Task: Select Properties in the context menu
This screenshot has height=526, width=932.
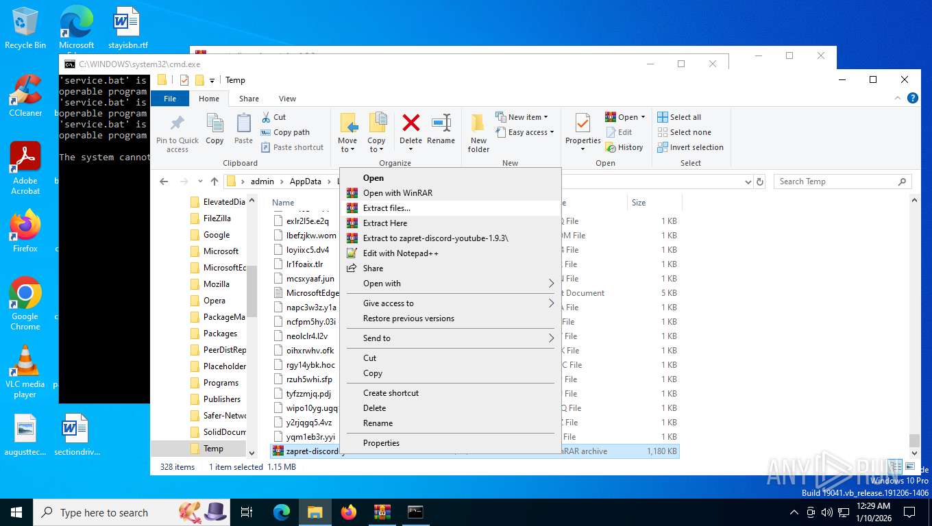Action: (450, 442)
